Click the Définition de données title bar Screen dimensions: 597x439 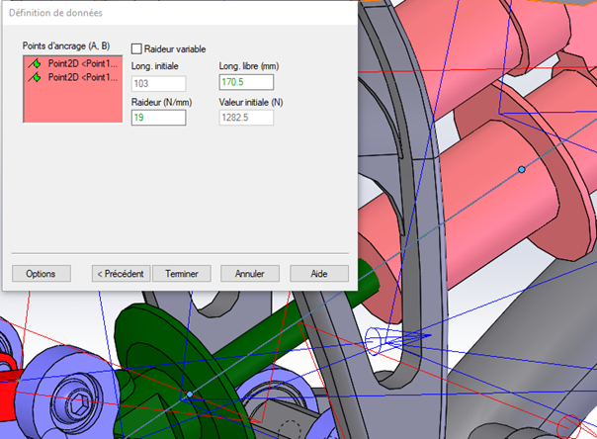180,13
